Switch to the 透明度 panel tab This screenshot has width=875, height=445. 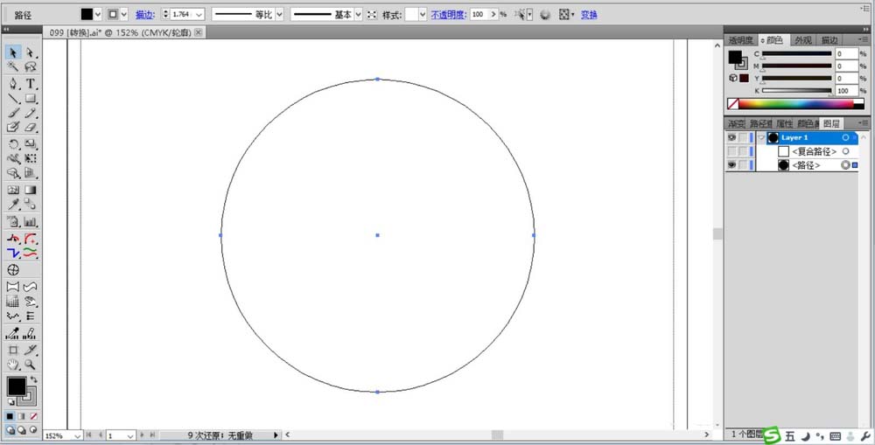(x=740, y=40)
